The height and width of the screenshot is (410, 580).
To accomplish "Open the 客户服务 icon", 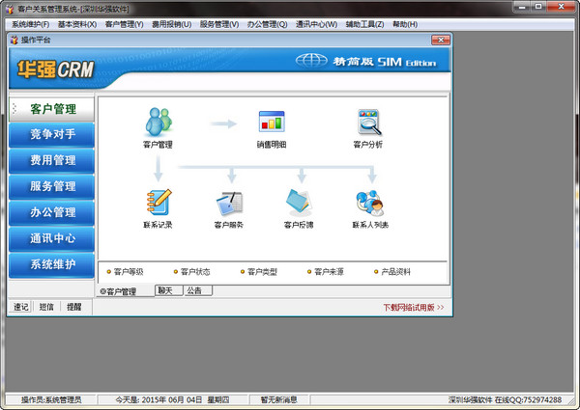I will (229, 203).
